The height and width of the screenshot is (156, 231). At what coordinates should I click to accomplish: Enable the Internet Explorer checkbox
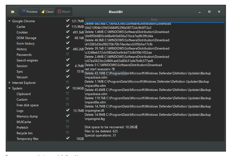(67, 82)
